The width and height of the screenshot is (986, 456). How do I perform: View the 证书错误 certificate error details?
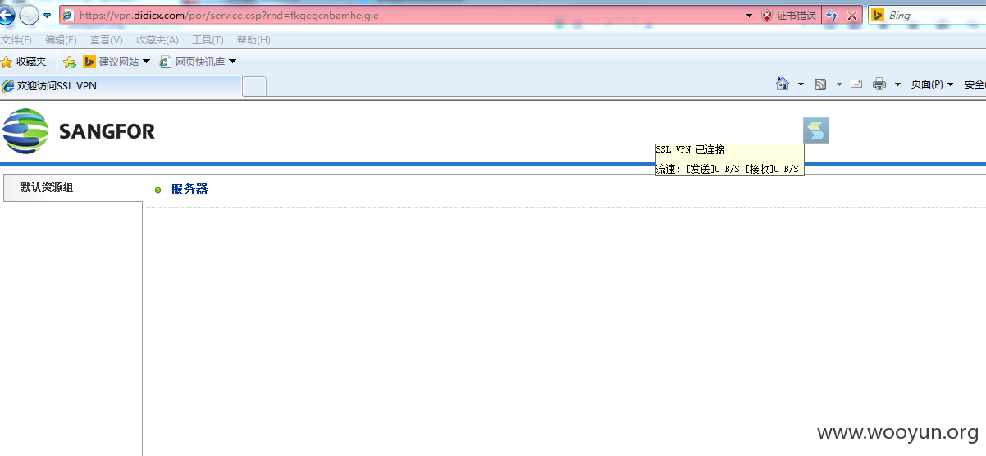pyautogui.click(x=796, y=16)
